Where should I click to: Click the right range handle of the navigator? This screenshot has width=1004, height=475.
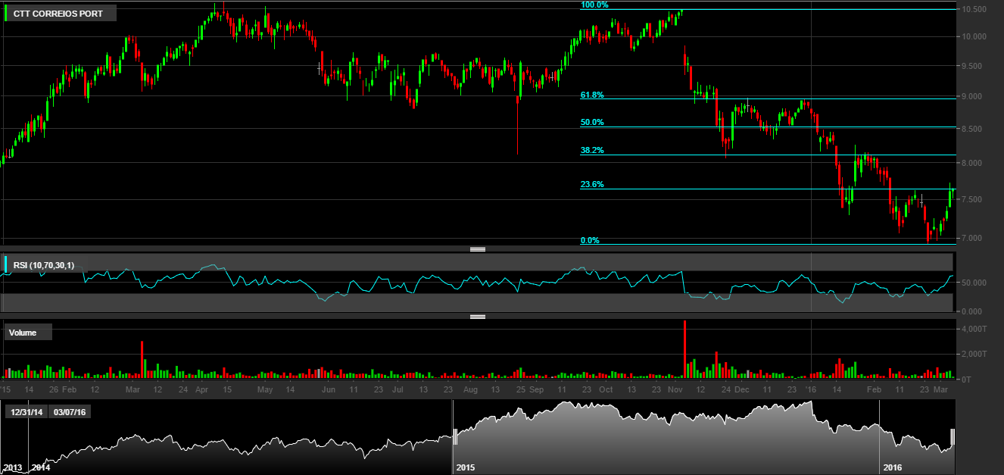pos(953,436)
